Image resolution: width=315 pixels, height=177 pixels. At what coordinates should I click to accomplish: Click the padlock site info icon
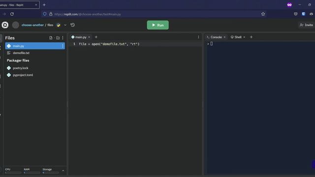pyautogui.click(x=51, y=14)
